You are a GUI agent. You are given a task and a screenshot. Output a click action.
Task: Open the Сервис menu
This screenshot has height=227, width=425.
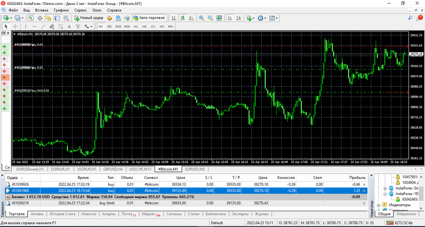coord(80,10)
